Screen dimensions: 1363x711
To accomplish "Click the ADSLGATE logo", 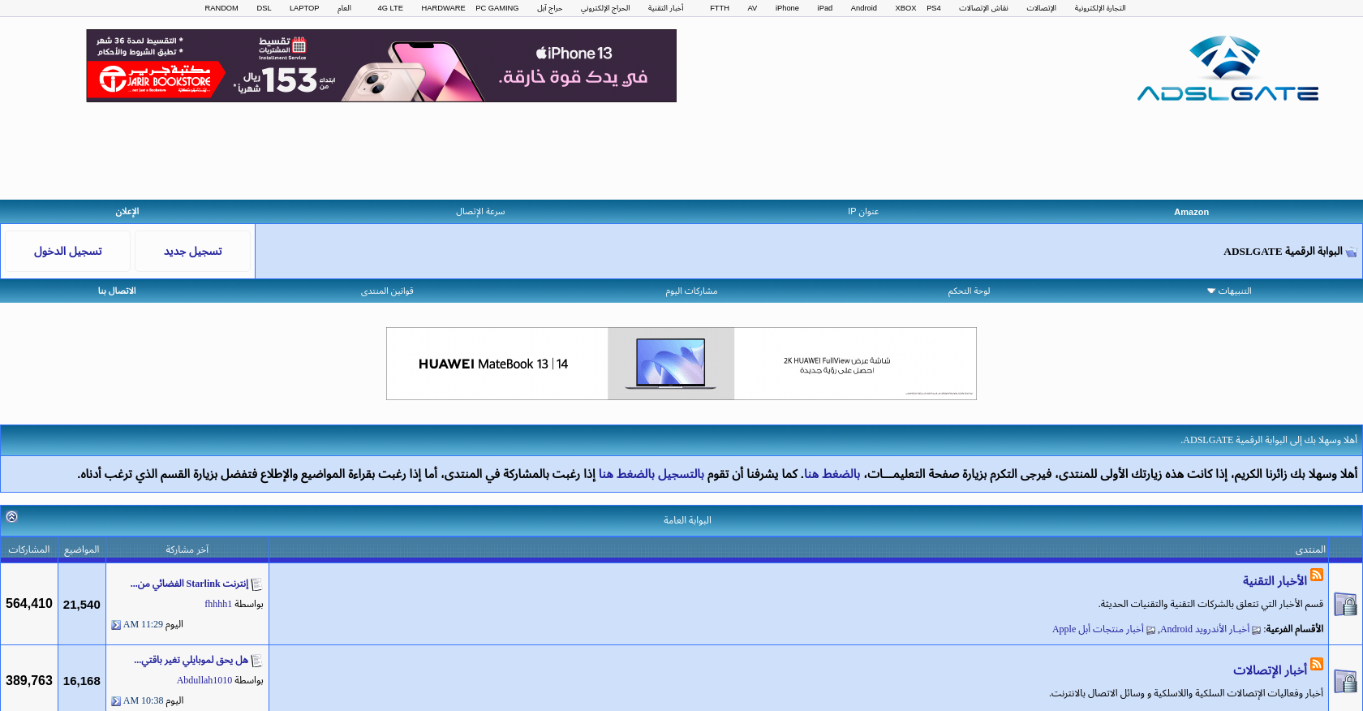I will pyautogui.click(x=1228, y=68).
